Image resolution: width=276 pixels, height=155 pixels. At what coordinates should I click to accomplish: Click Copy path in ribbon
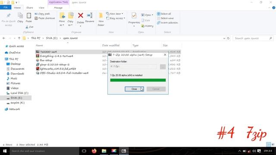click(42, 14)
